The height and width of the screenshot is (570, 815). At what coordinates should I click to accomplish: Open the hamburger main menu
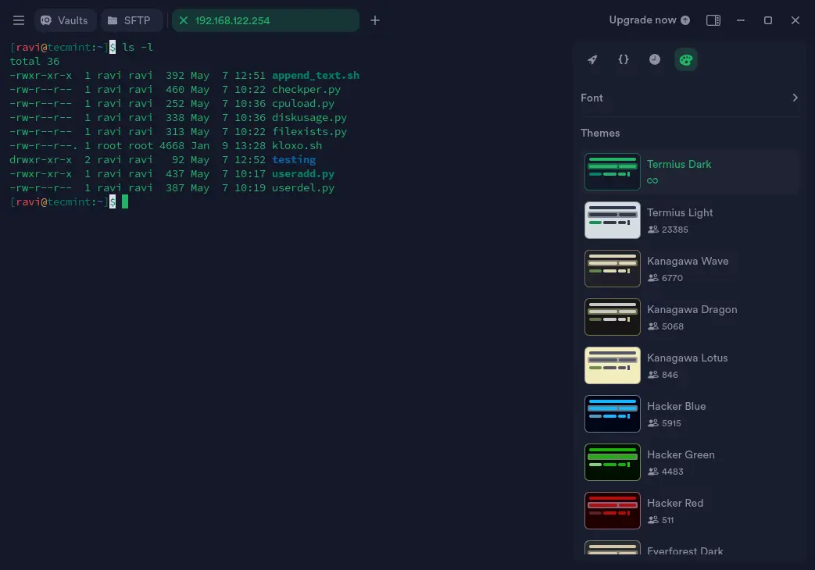point(19,20)
